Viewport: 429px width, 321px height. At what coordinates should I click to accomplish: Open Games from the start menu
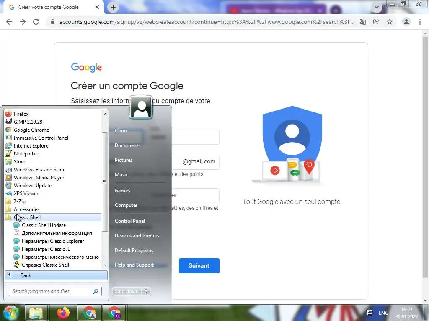coord(122,191)
